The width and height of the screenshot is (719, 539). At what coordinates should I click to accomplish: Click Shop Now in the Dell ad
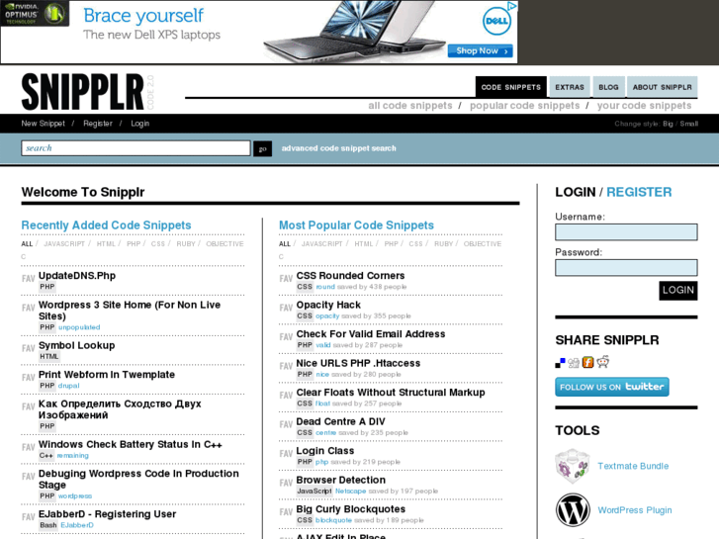tap(480, 50)
